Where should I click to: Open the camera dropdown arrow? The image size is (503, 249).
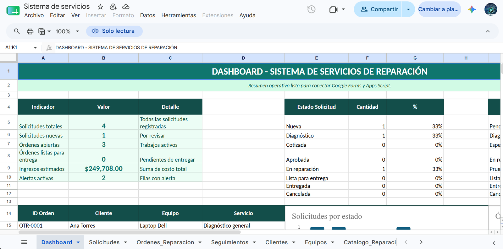pos(343,9)
